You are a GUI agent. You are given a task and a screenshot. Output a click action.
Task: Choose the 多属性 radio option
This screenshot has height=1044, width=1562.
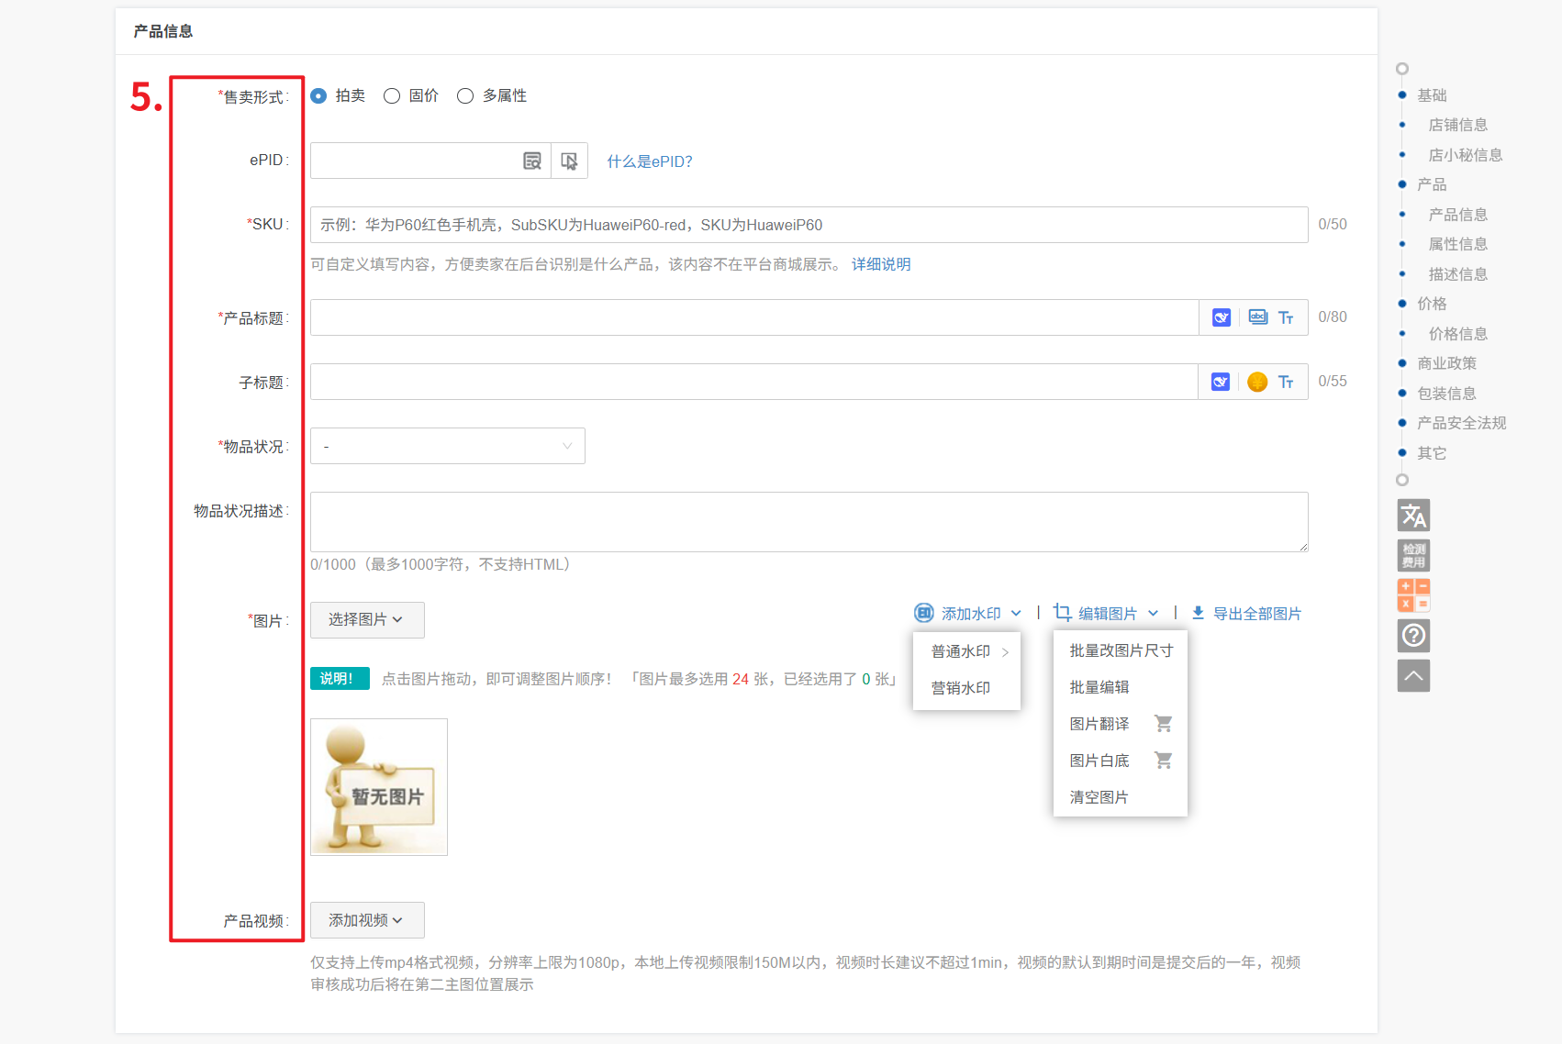[x=465, y=96]
